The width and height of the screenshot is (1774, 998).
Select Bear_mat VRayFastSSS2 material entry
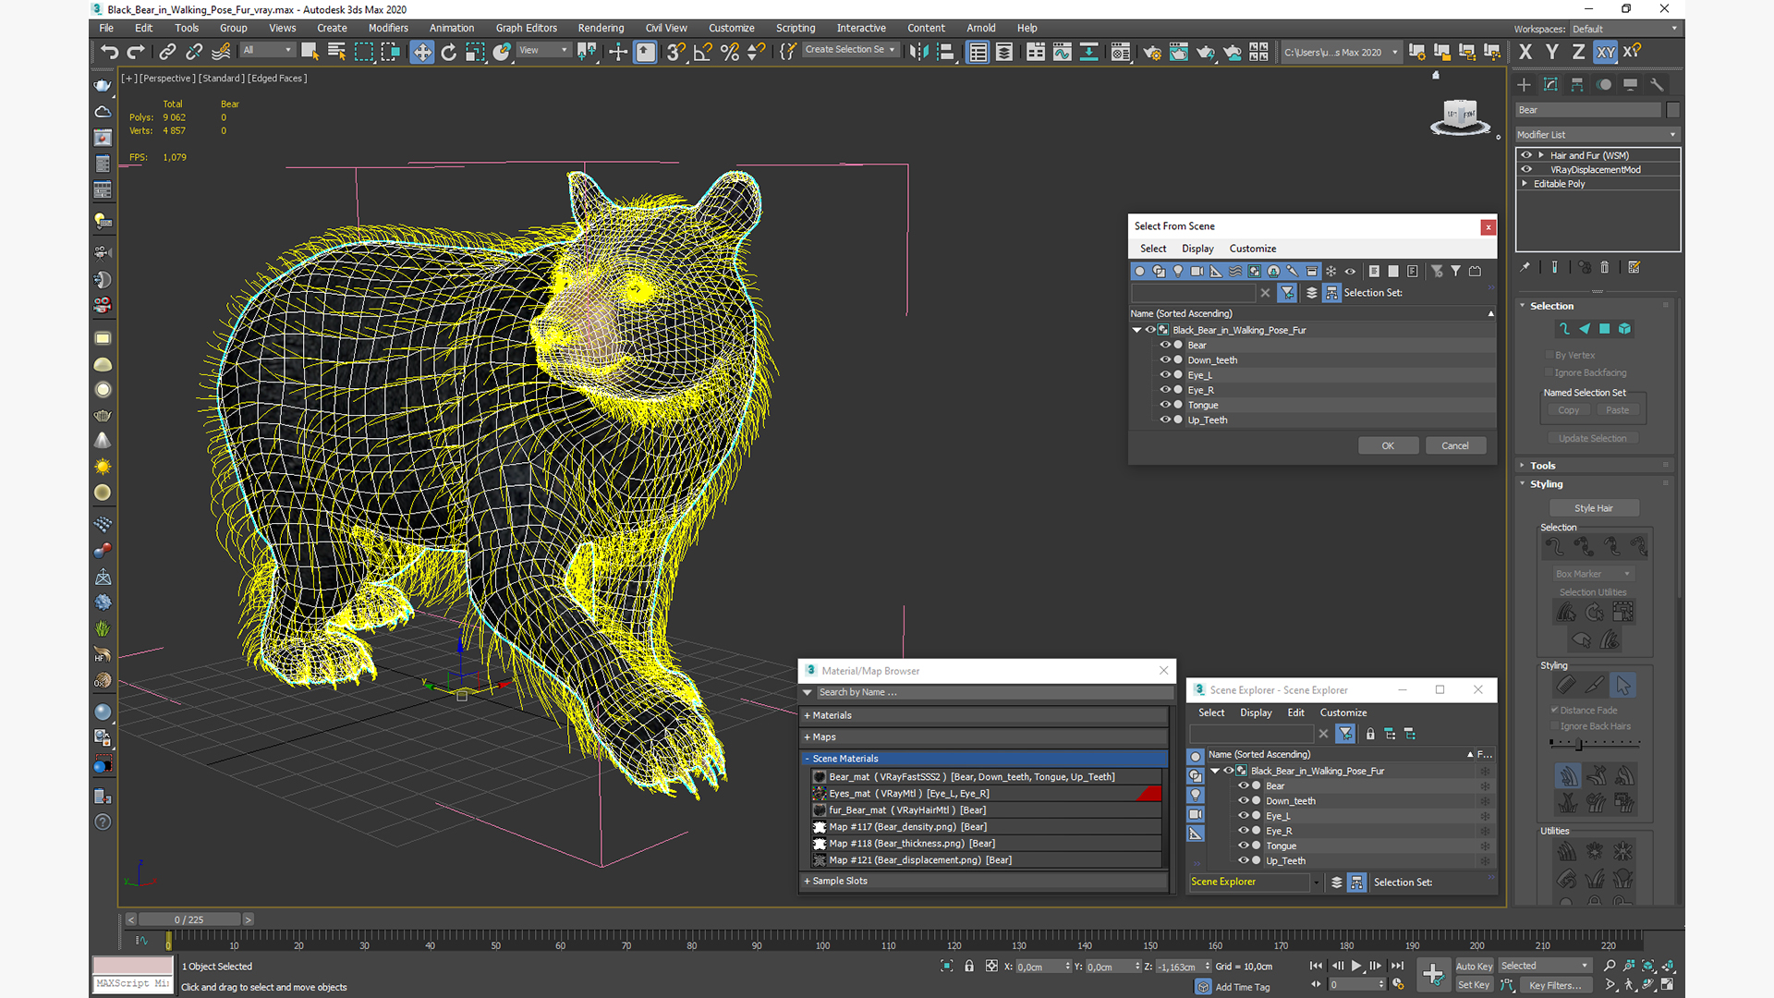[x=984, y=777]
